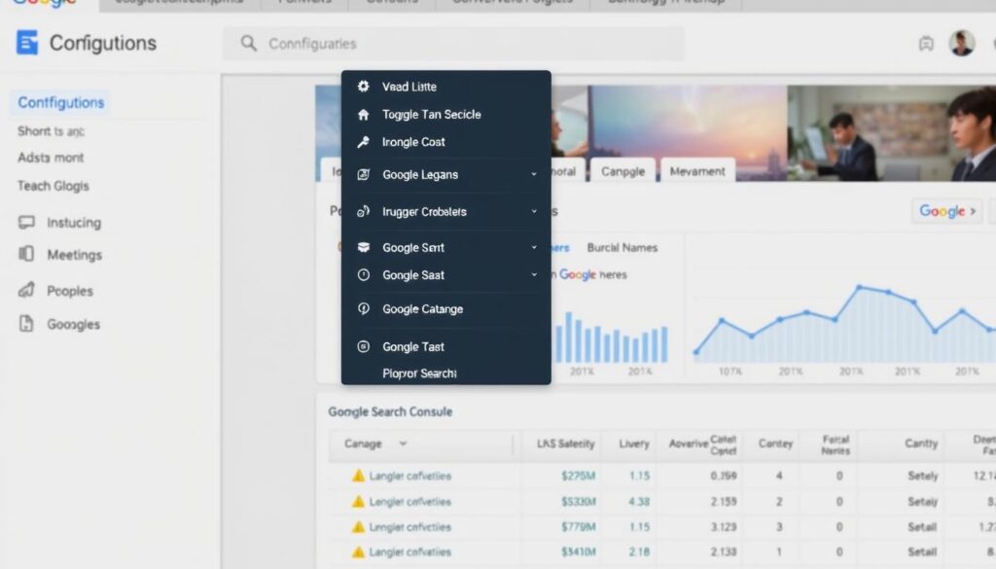Screen dimensions: 996x569
Task: Click the clock icon beside Google Saat
Action: point(364,275)
